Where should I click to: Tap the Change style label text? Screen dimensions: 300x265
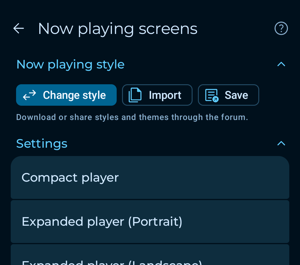pyautogui.click(x=74, y=95)
